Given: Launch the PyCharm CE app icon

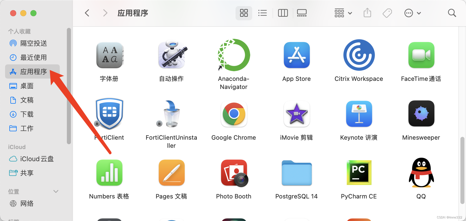Looking at the screenshot, I should coord(359,173).
